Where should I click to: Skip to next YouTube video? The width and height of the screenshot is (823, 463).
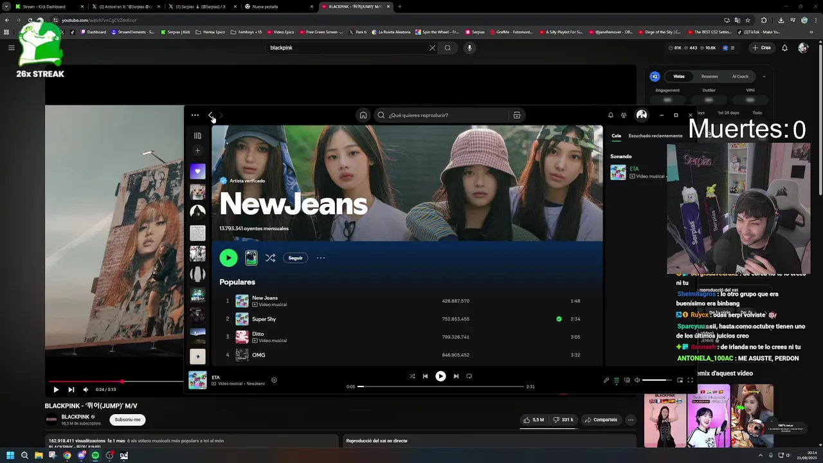tap(71, 389)
